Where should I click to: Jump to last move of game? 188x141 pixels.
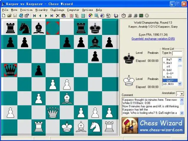tap(52, 16)
